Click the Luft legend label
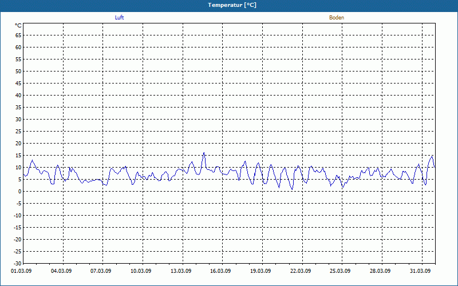This screenshot has width=458, height=286. (x=119, y=18)
